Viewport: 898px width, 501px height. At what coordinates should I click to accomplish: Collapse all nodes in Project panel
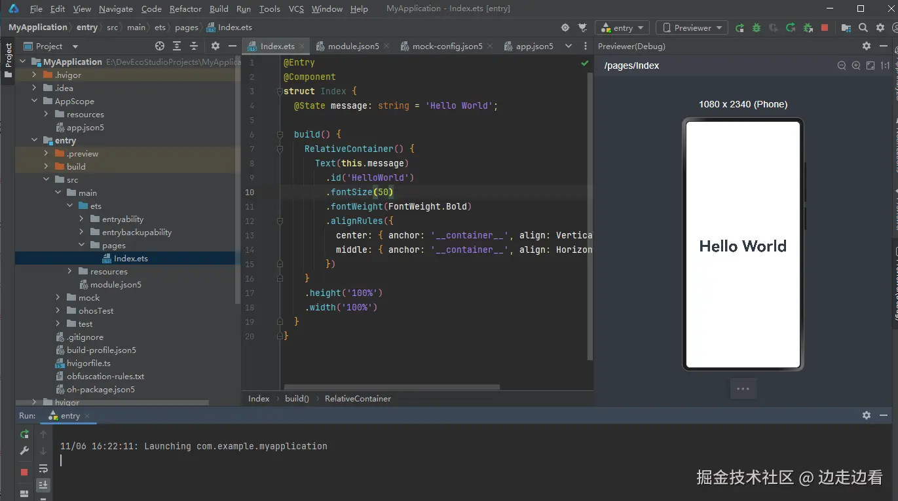pyautogui.click(x=194, y=46)
